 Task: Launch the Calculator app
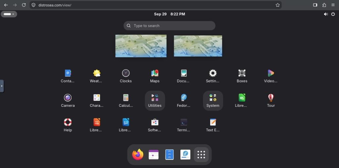pyautogui.click(x=125, y=101)
